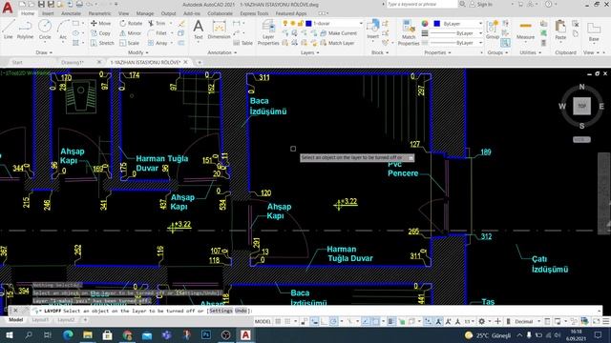
Task: Click Undo option in command line
Action: coord(241,311)
